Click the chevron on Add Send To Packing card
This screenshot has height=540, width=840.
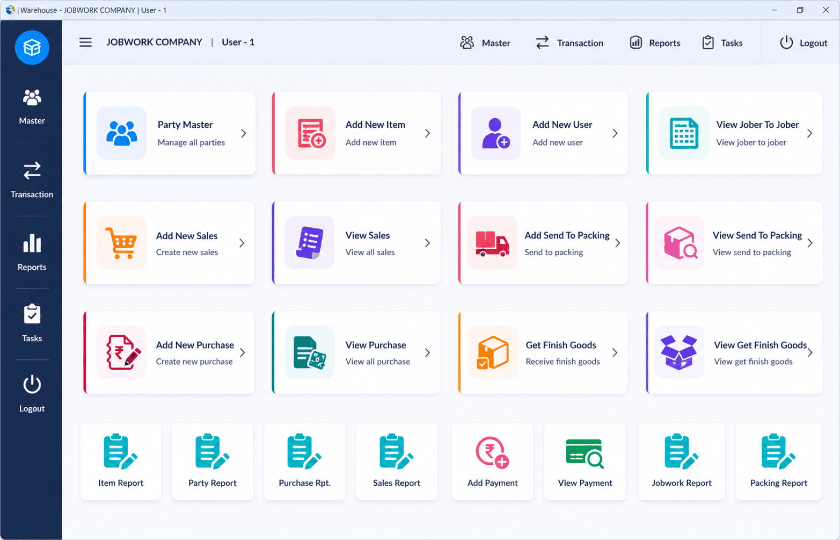[618, 243]
